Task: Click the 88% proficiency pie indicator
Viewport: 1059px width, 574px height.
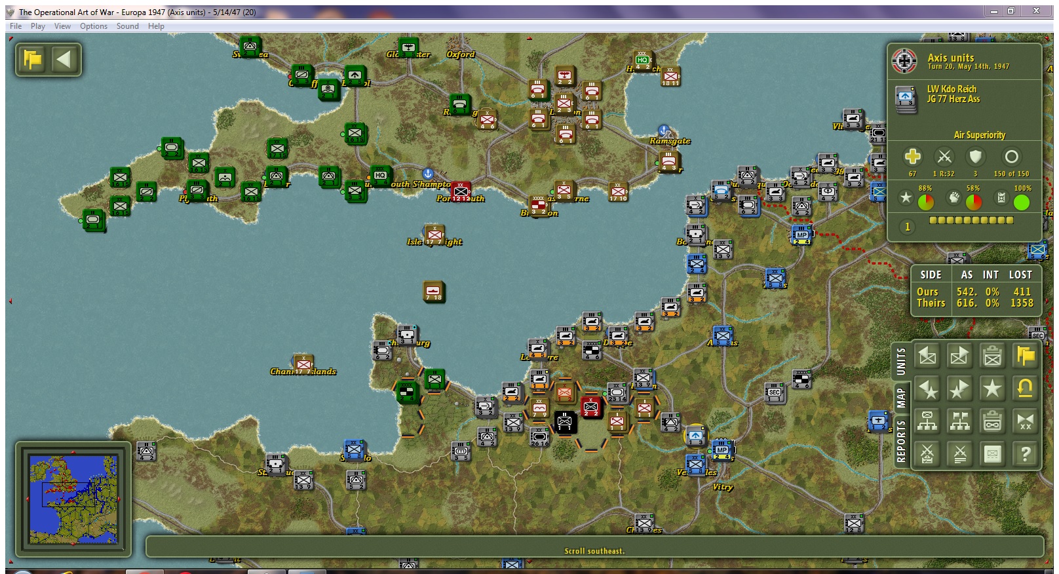Action: (925, 202)
